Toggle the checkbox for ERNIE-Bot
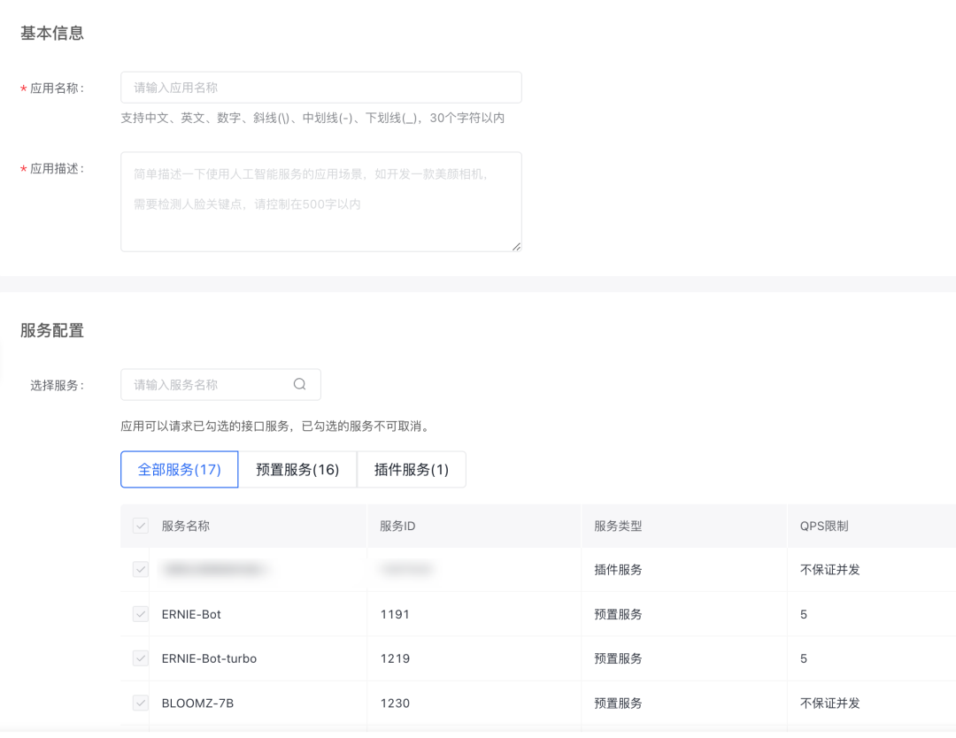Screen dimensions: 956x738 point(139,613)
